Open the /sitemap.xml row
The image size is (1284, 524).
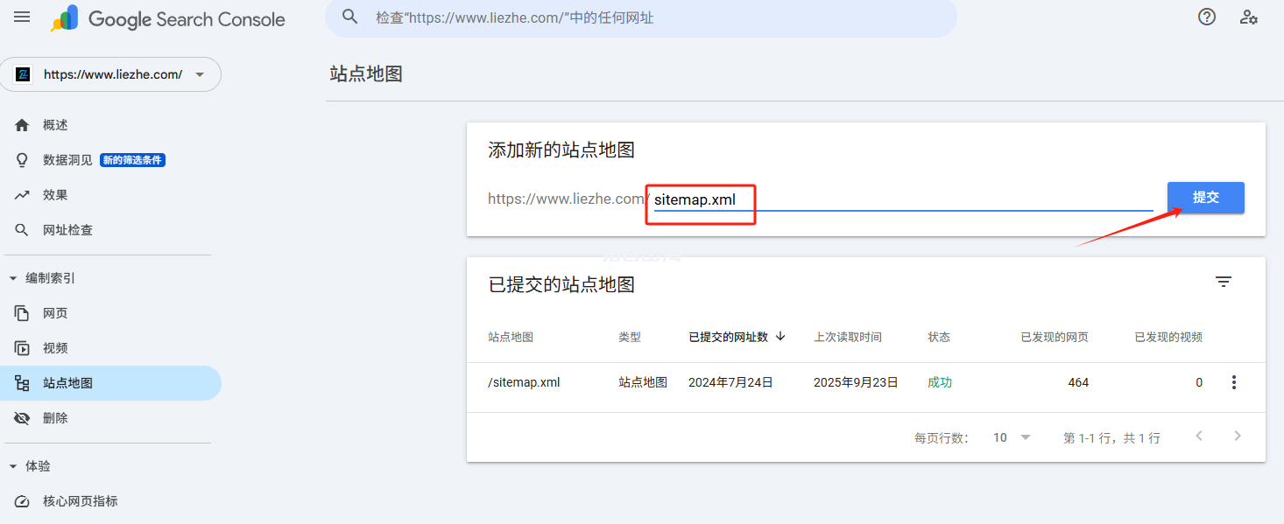865,382
